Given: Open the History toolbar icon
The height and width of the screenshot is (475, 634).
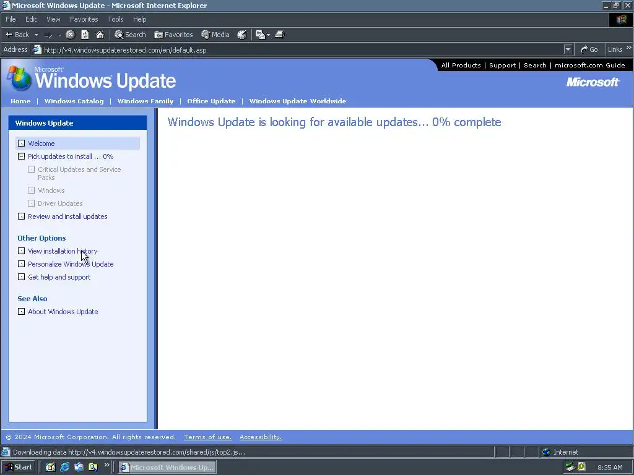Looking at the screenshot, I should coord(242,35).
